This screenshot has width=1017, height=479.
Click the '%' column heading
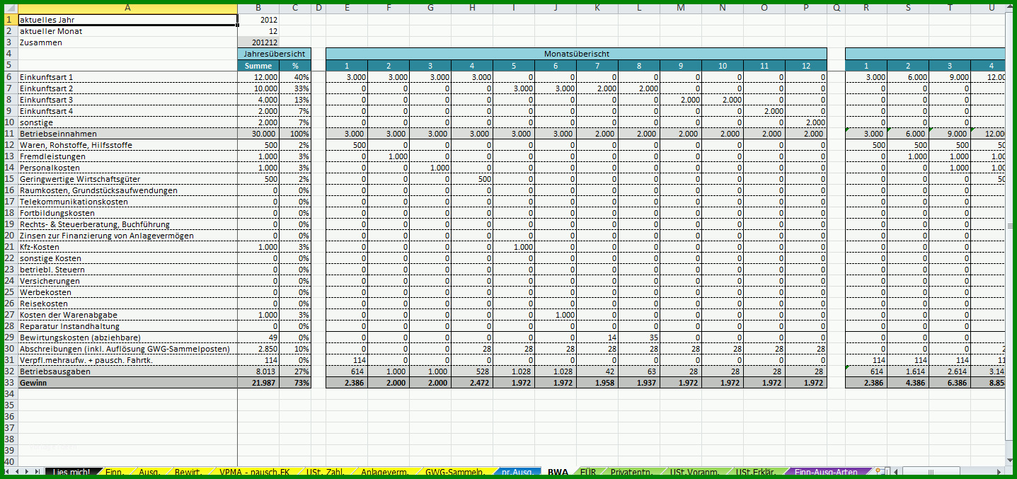coord(295,66)
